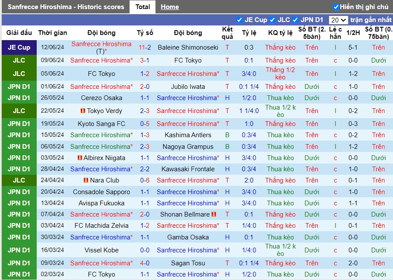Click FC Tokyo on the 02/03/24 row
This screenshot has width=393, height=280.
click(101, 274)
